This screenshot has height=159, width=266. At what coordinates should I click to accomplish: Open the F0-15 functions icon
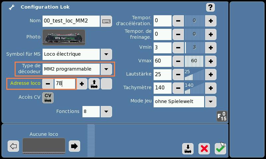click(222, 116)
